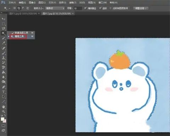Open the 滤镜(T) menu
The width and height of the screenshot is (170, 136).
[73, 2]
